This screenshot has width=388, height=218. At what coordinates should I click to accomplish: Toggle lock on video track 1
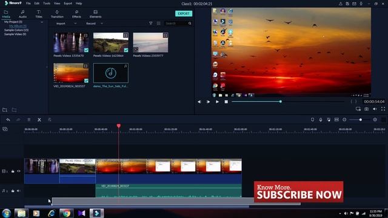[x=13, y=171]
